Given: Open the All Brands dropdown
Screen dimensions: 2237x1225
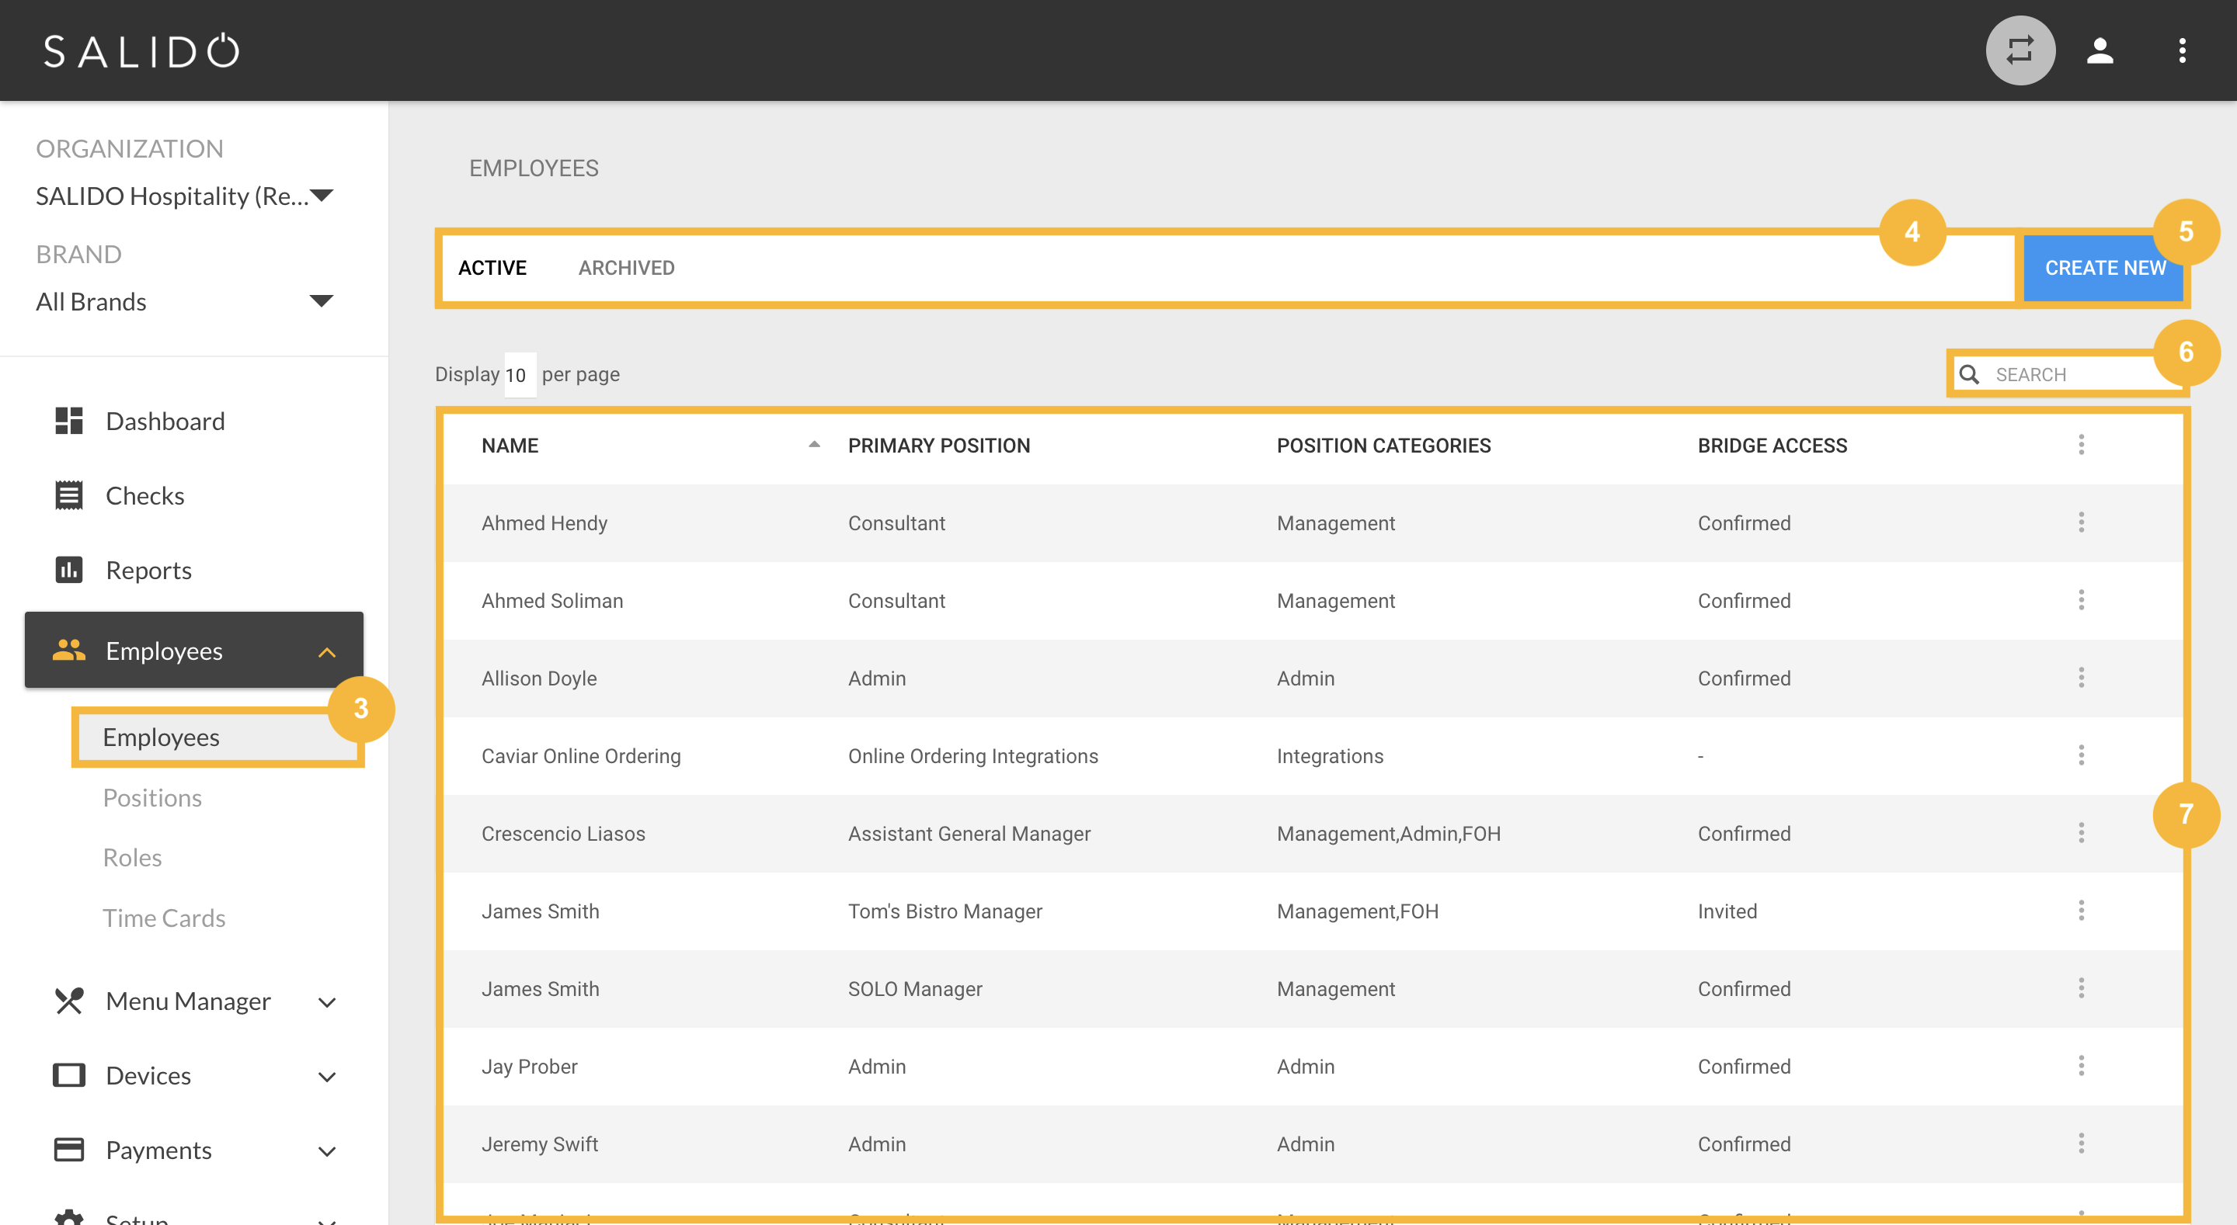Looking at the screenshot, I should click(184, 301).
